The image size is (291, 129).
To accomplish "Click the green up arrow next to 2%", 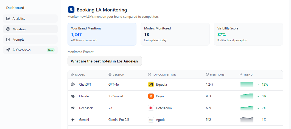I will (258, 108).
